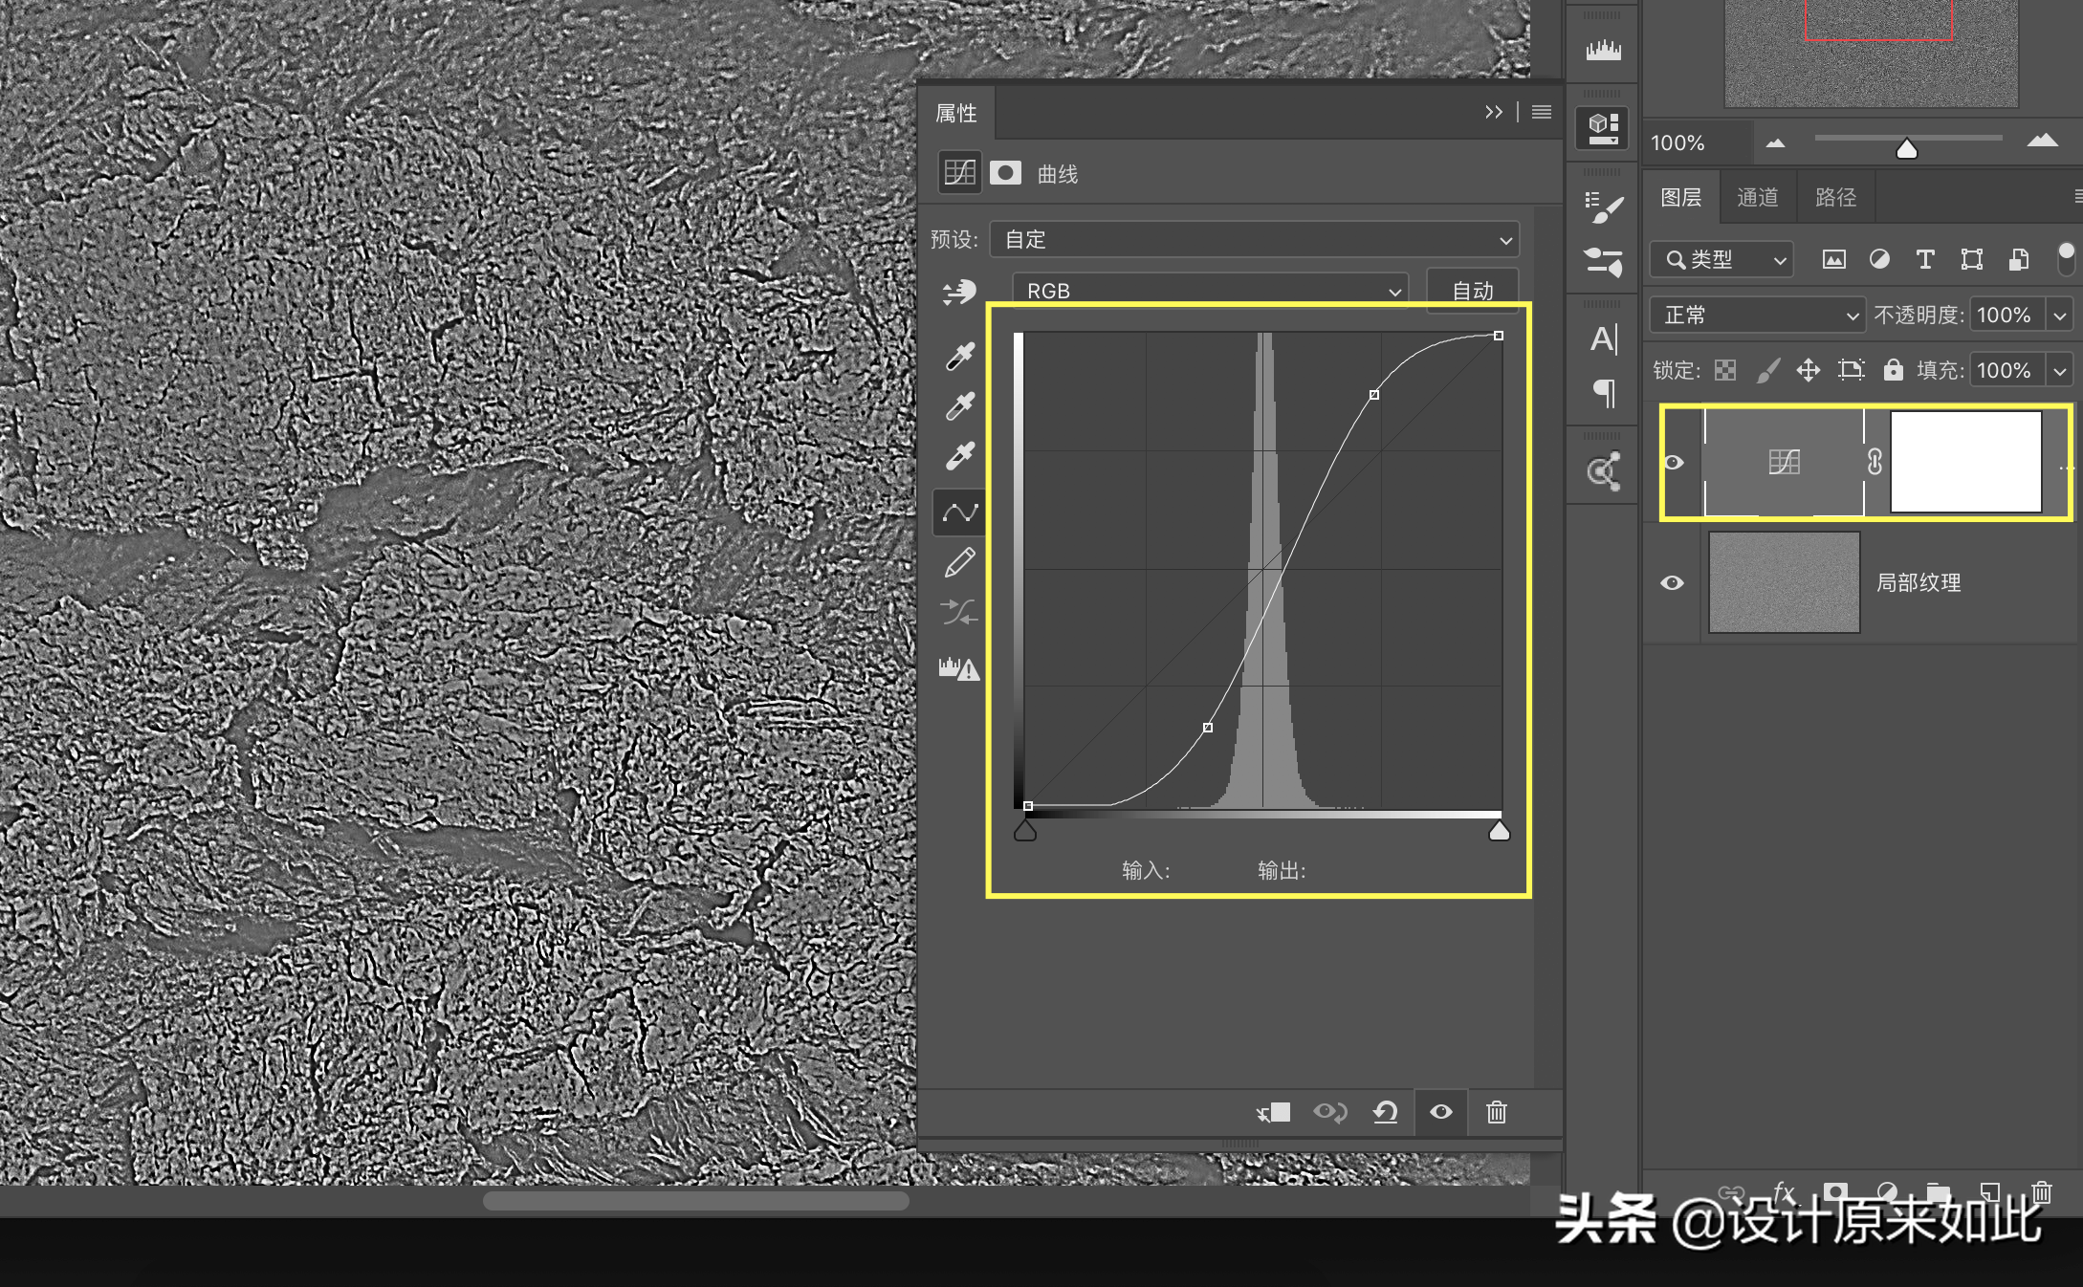Click the canvas horizontal scrollbar
The image size is (2083, 1287).
click(696, 1201)
